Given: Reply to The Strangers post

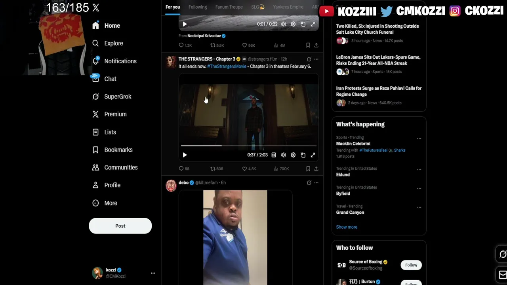Looking at the screenshot, I should click(x=181, y=169).
